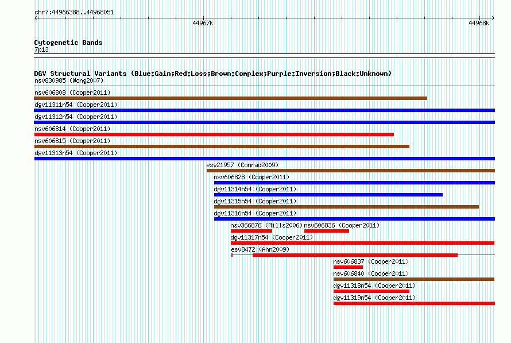Screen dimensions: 511x343
Task: Click the dgv11313n54 (Cooper2011) label
Action: tap(76, 153)
